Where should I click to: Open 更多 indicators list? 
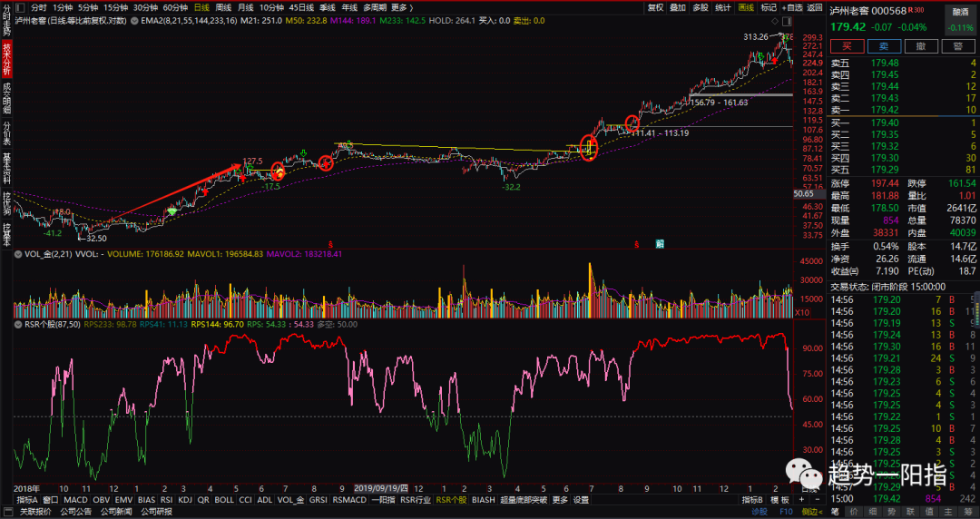pos(560,500)
